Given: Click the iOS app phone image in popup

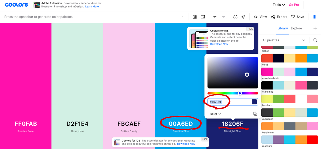Looking at the screenshot, I should pyautogui.click(x=199, y=38).
